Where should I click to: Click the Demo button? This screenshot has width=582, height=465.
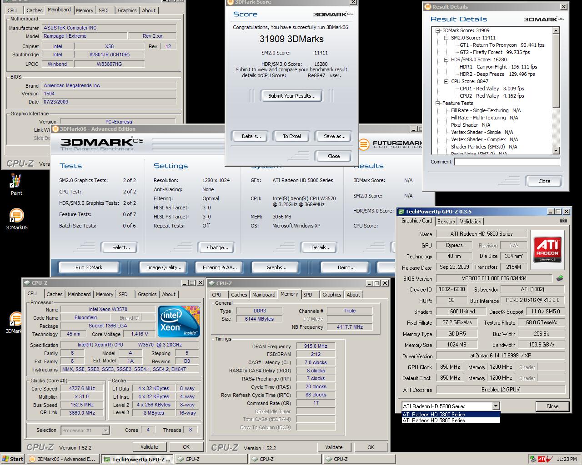346,267
